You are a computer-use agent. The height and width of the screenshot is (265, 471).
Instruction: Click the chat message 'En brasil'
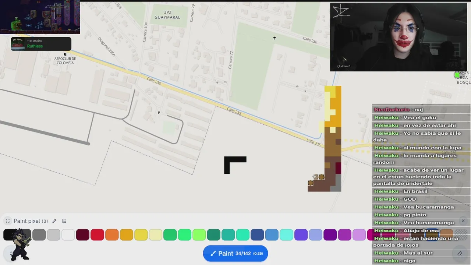tap(415, 191)
